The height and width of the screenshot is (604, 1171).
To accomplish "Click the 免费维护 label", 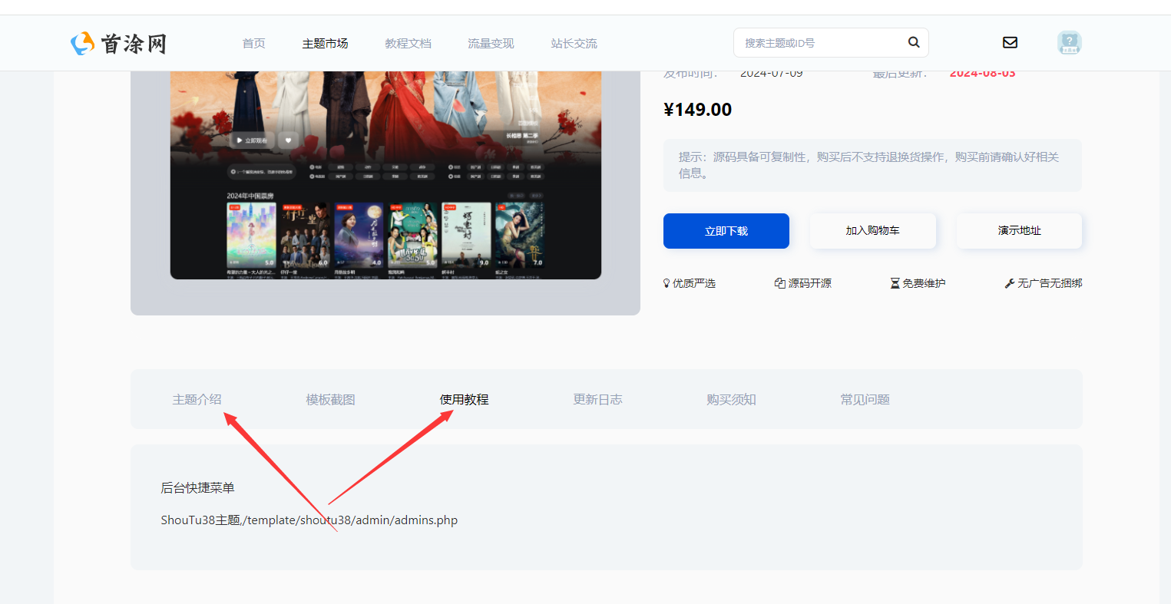I will (924, 283).
